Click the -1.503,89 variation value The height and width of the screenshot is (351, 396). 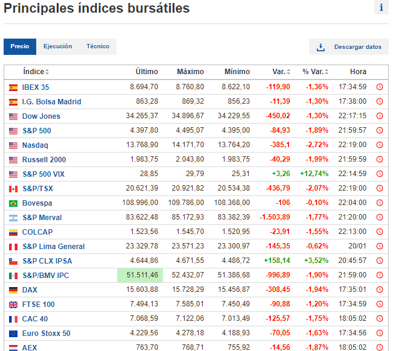(x=275, y=217)
